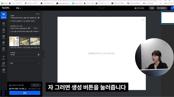Remove the first slipper product image

coord(17,38)
